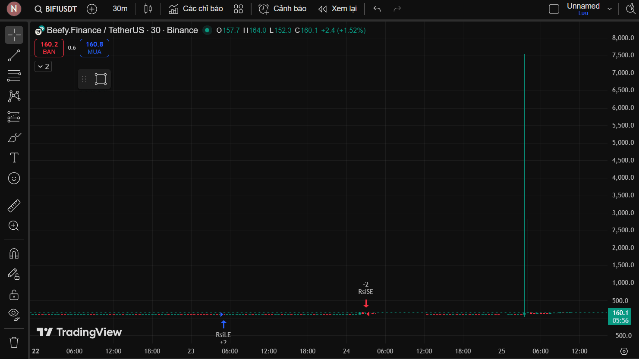Activate the zoom in tool
Screen dimensions: 639x359
(14, 226)
